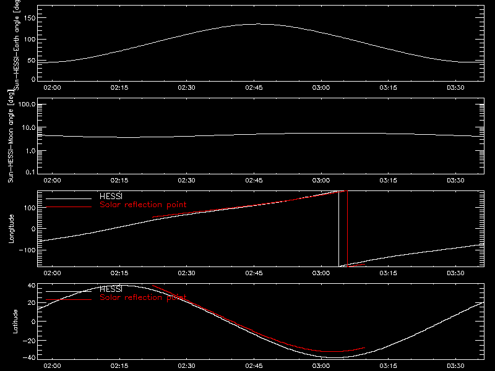Screen dimensions: 495x371
Task: Click the 1.0 tick on Moon angle plot
Action: coord(30,151)
